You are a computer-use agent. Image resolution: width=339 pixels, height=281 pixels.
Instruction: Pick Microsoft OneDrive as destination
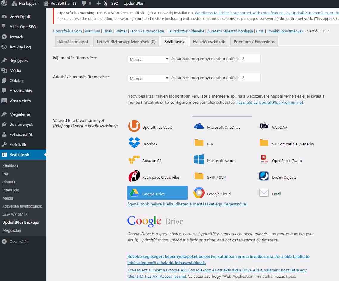point(199,126)
